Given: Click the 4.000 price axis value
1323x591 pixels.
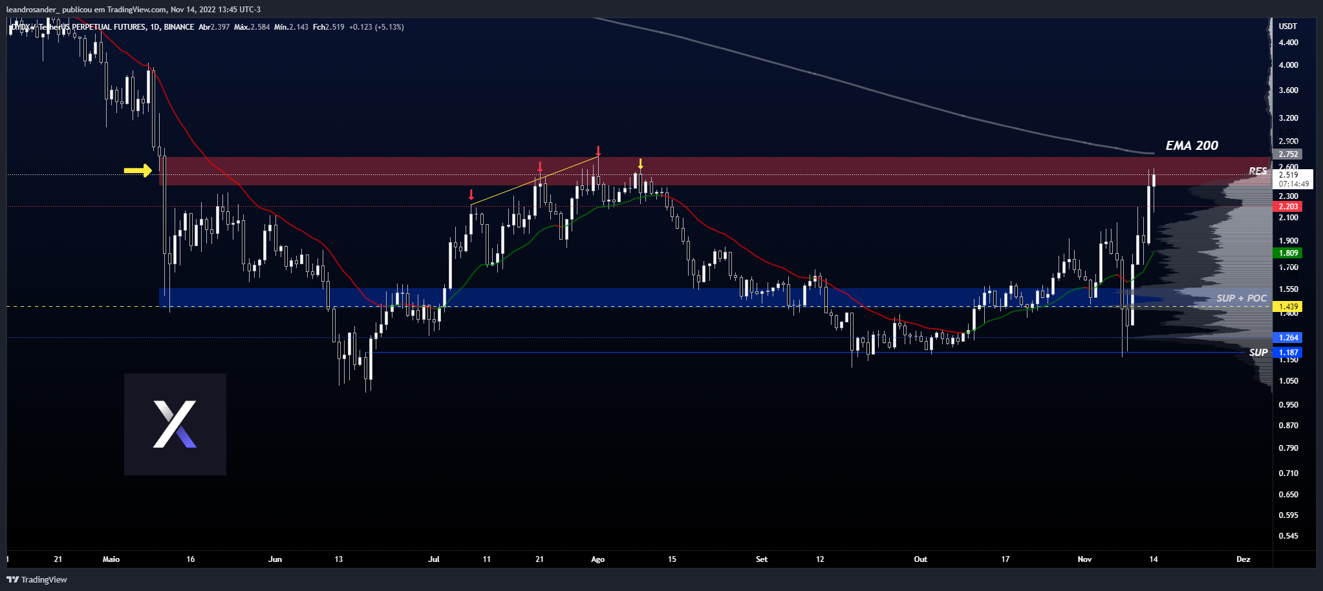Looking at the screenshot, I should [x=1288, y=65].
